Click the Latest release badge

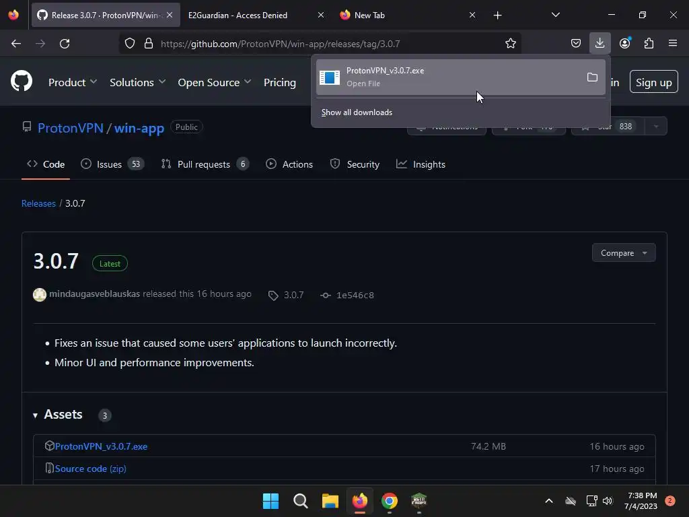[110, 264]
